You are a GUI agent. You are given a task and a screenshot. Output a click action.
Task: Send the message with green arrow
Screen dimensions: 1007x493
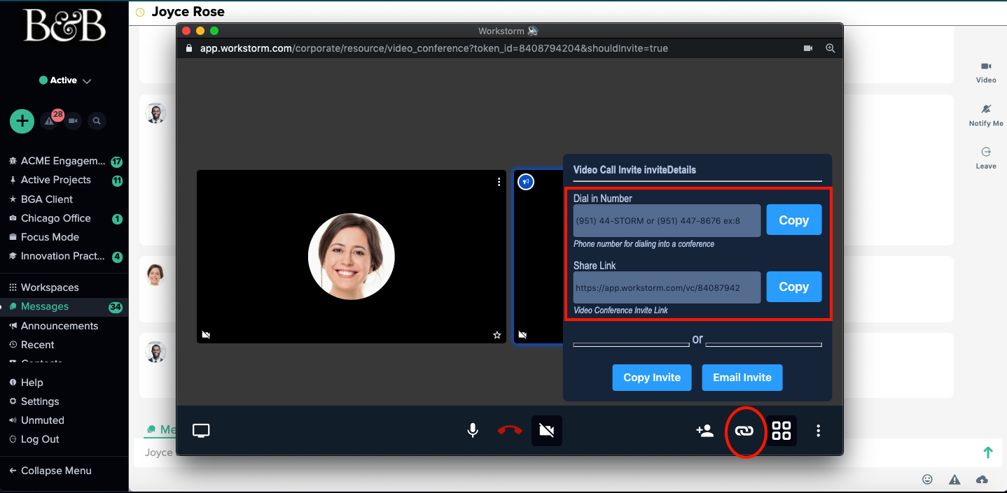click(x=988, y=452)
